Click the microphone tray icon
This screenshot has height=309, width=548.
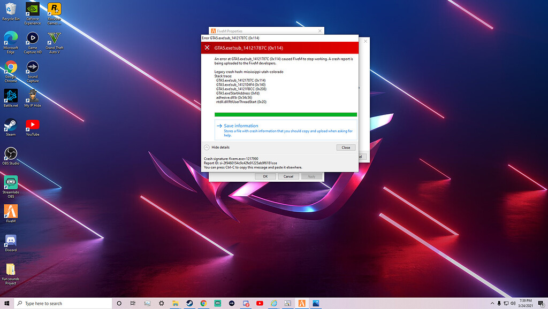coord(499,303)
